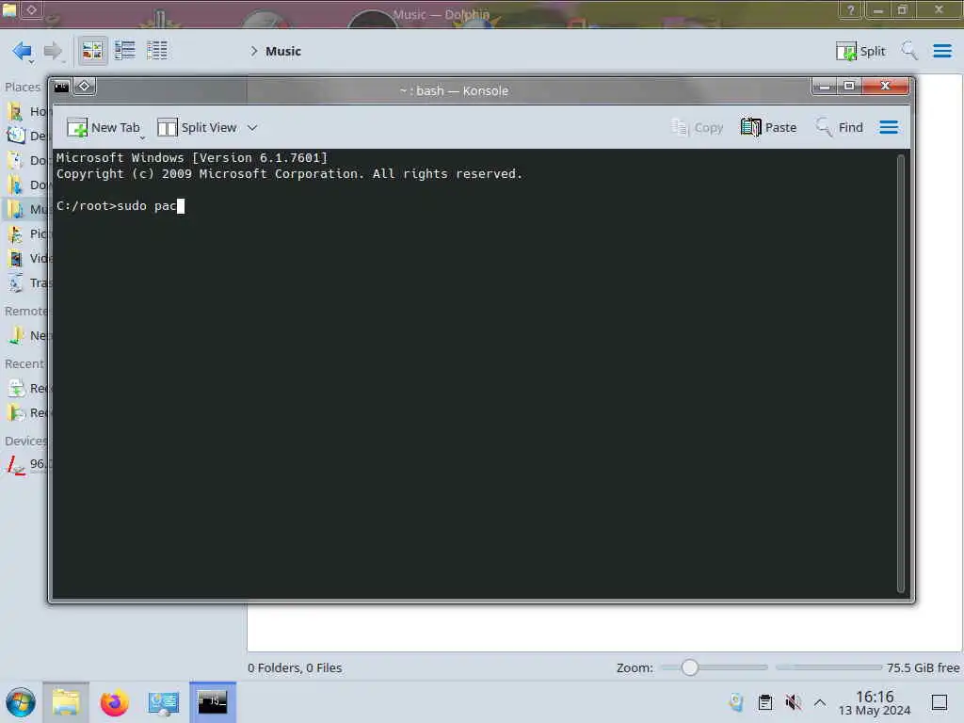Go forward in Dolphin navigation
This screenshot has height=723, width=964.
point(54,51)
